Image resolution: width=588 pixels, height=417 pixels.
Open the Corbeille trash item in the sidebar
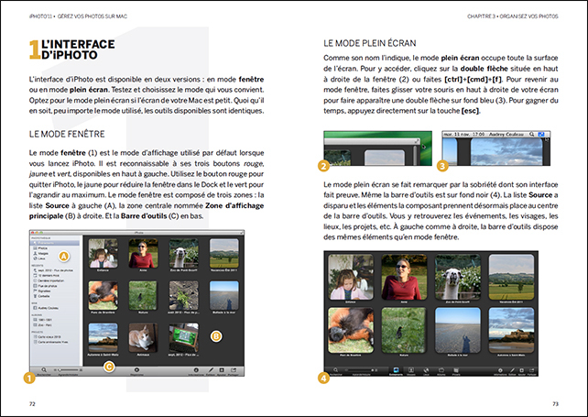(41, 296)
